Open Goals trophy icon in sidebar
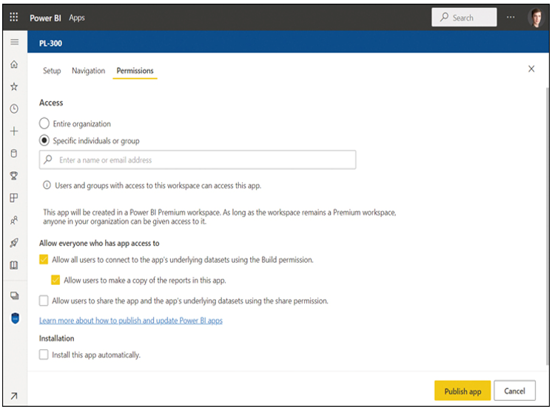This screenshot has width=552, height=409. click(14, 176)
